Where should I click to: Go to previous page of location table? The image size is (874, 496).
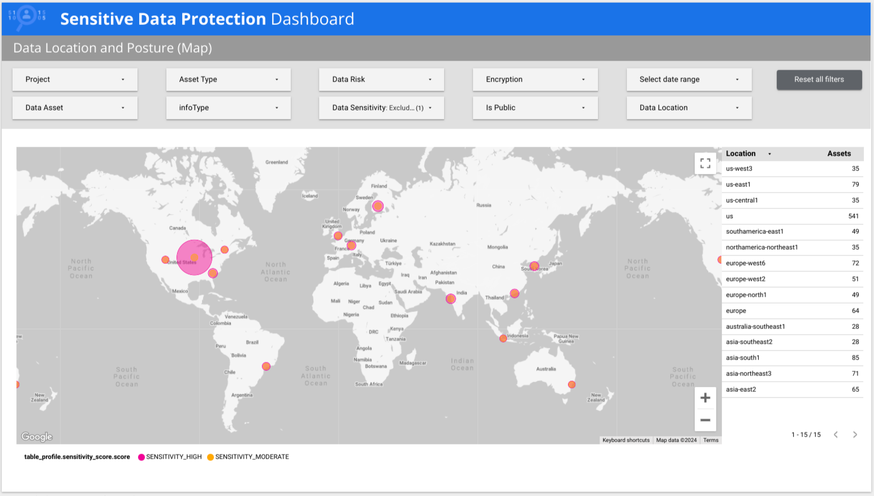point(836,435)
